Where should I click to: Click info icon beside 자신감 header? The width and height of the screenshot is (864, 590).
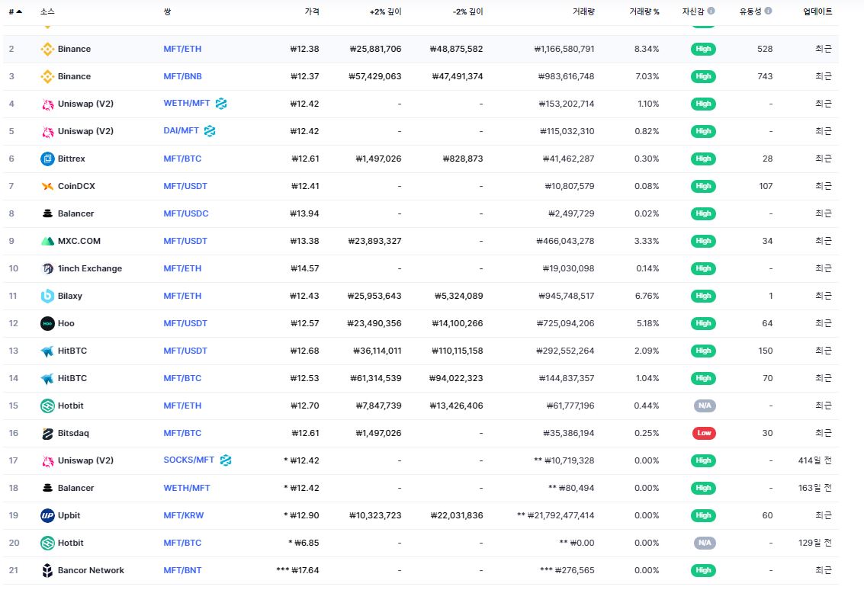click(x=711, y=11)
